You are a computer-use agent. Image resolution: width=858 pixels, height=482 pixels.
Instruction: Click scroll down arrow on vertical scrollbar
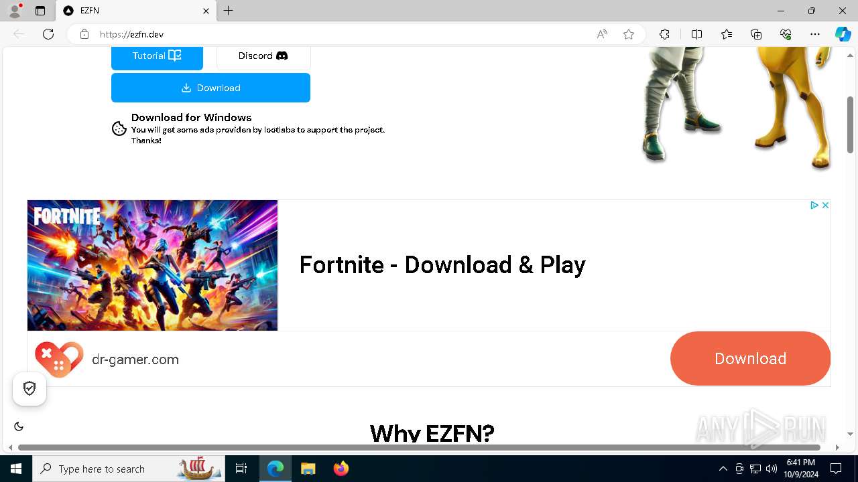click(851, 434)
